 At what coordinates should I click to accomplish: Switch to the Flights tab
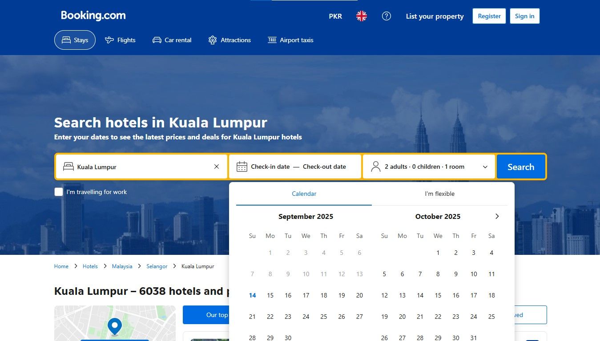point(120,40)
